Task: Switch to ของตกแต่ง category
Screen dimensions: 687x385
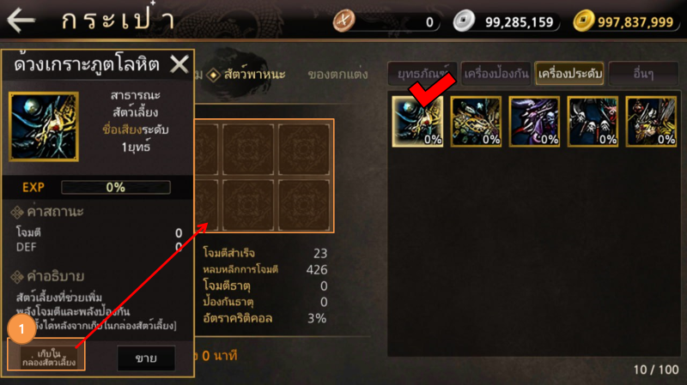Action: tap(337, 75)
